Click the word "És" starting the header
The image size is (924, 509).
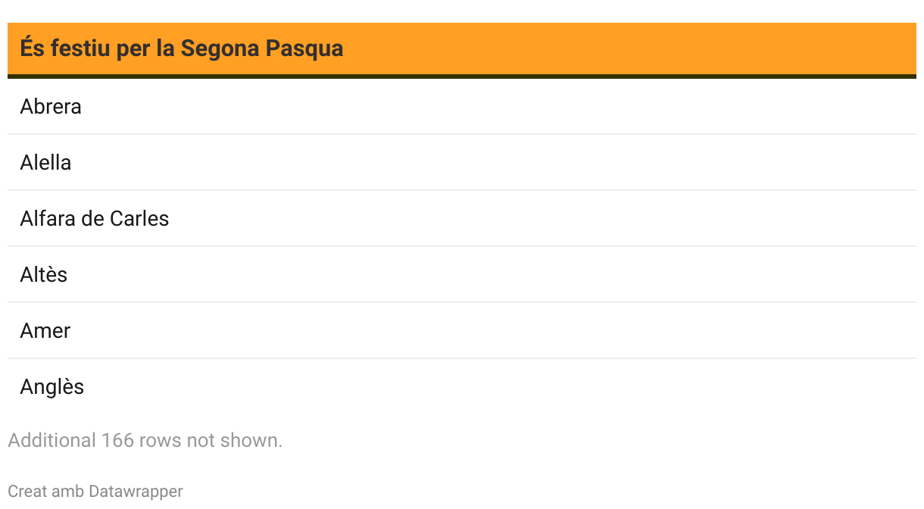[31, 48]
